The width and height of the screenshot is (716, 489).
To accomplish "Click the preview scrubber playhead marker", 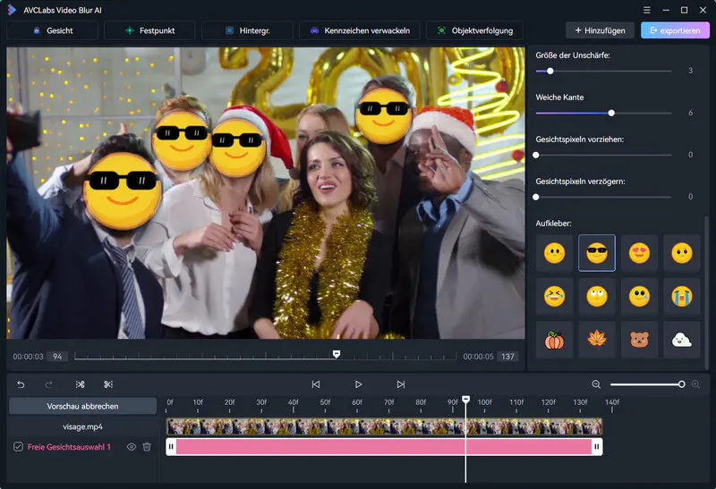I will point(337,354).
